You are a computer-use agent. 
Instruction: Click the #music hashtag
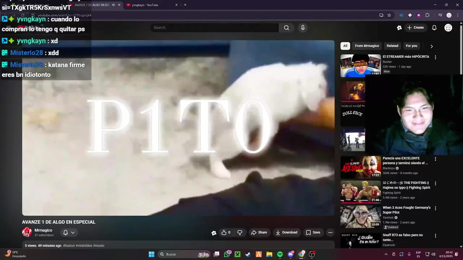[99, 246]
